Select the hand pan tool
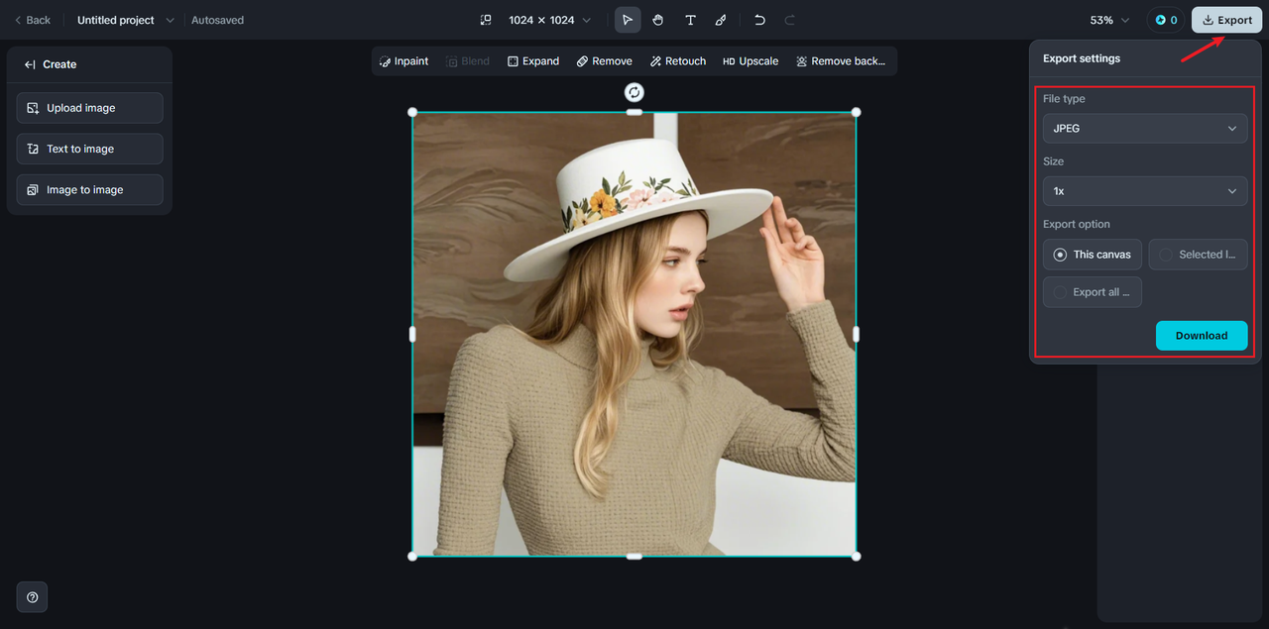Viewport: 1269px width, 629px height. [x=658, y=20]
